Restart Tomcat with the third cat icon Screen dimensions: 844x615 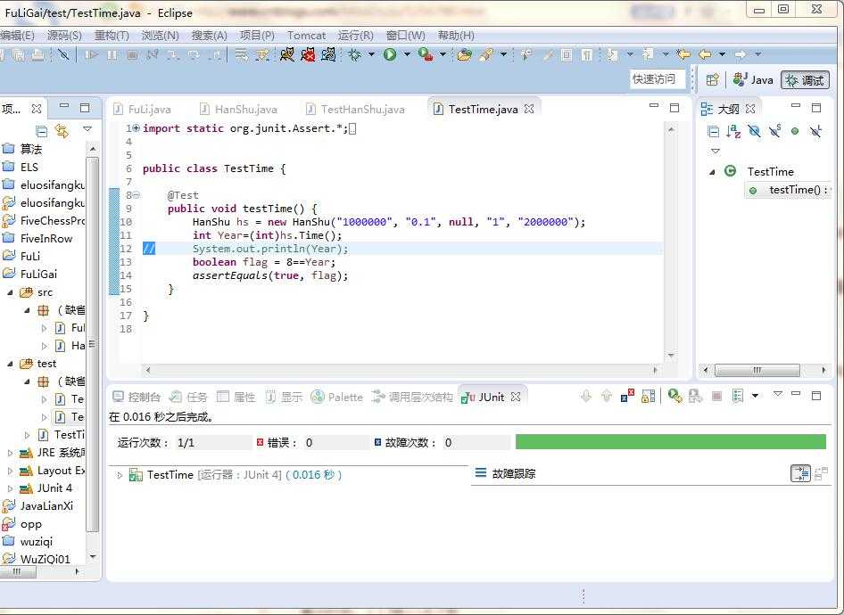pyautogui.click(x=328, y=54)
